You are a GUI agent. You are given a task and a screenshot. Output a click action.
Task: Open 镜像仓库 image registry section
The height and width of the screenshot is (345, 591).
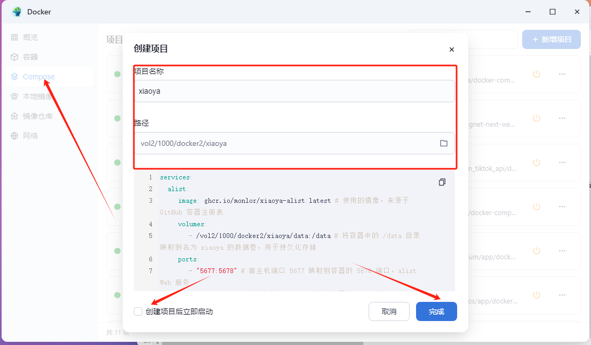pos(37,116)
